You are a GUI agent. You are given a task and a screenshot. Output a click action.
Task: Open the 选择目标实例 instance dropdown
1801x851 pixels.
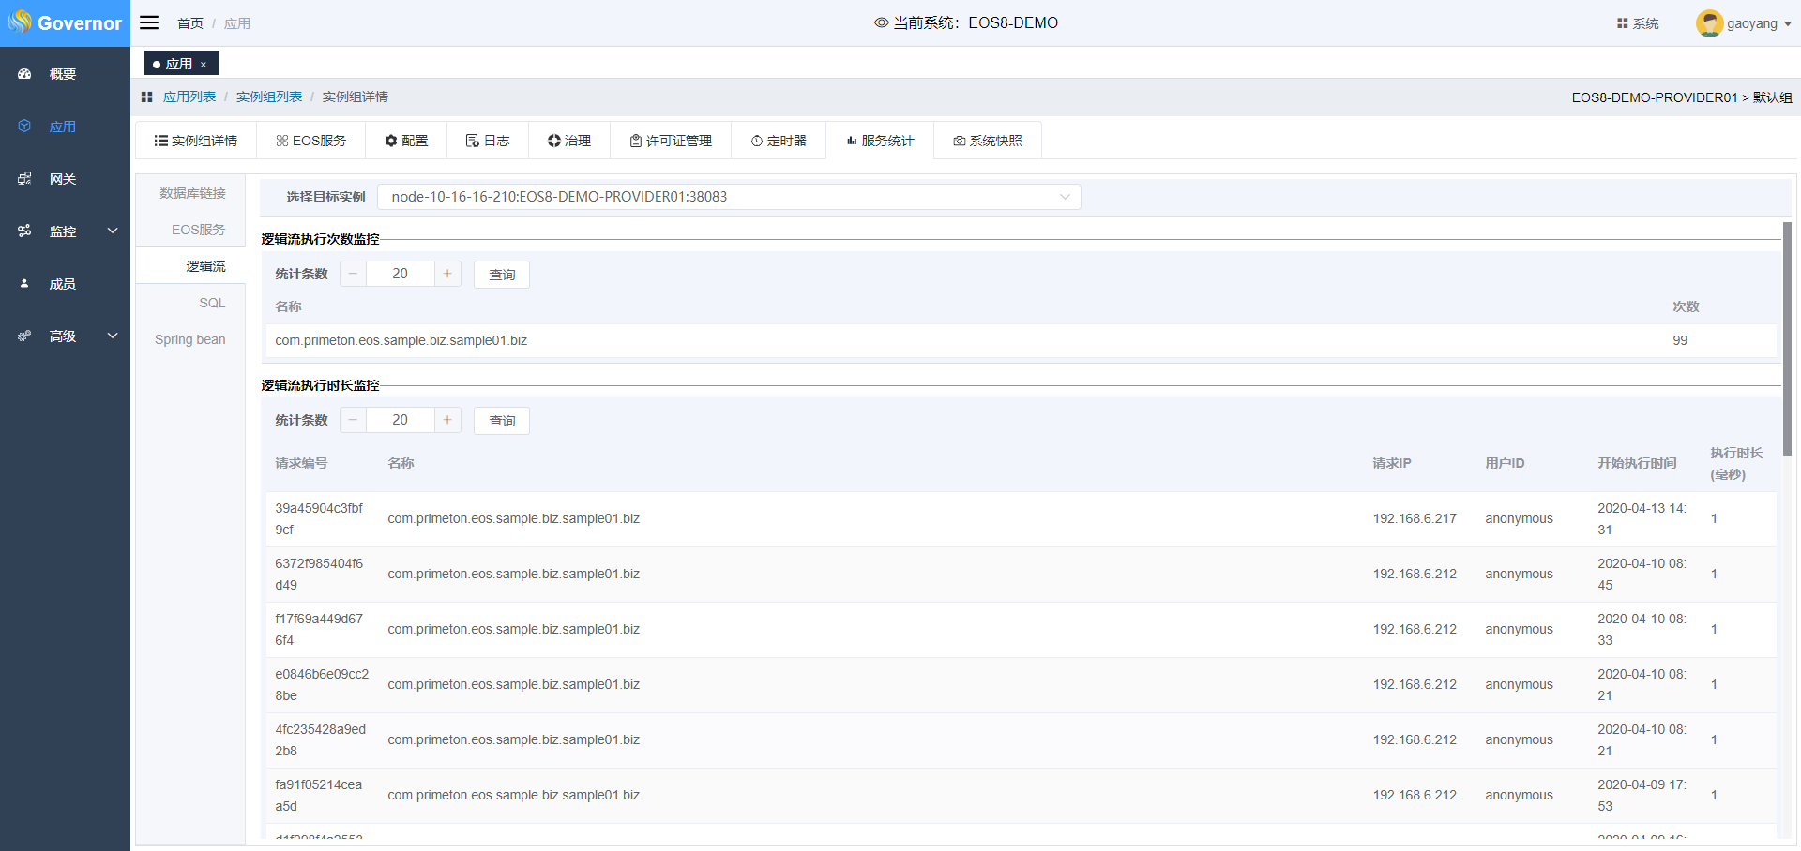tap(729, 197)
